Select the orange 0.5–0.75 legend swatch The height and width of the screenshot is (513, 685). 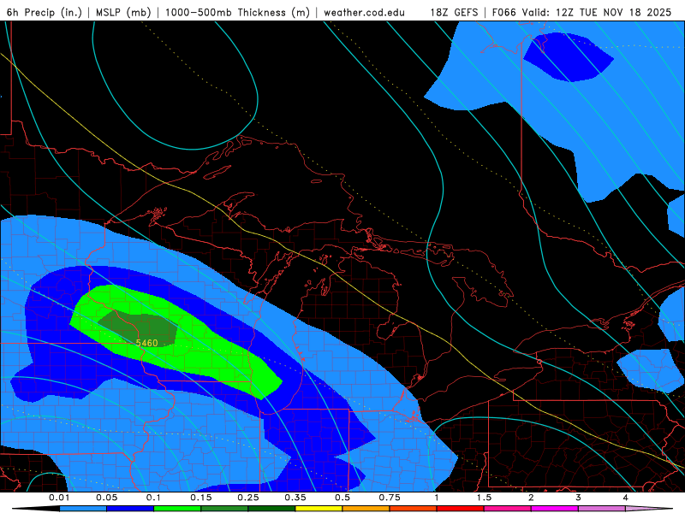pyautogui.click(x=366, y=509)
